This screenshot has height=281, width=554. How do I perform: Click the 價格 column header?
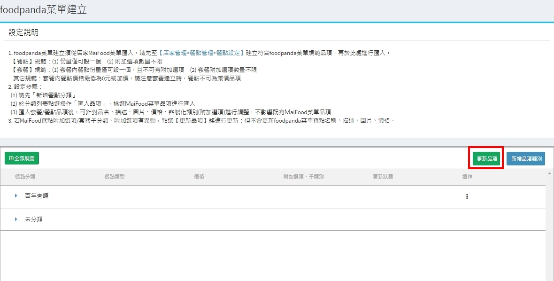[x=199, y=177]
